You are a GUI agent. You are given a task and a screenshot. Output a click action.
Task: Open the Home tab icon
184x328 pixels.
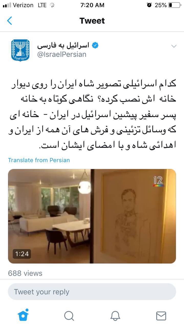click(x=23, y=315)
